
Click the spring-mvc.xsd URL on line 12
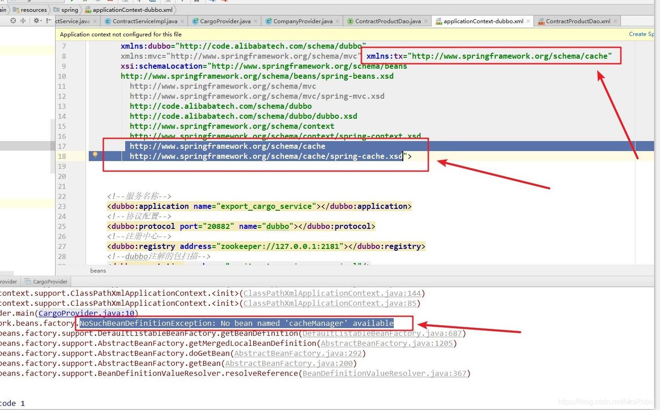[x=257, y=96]
